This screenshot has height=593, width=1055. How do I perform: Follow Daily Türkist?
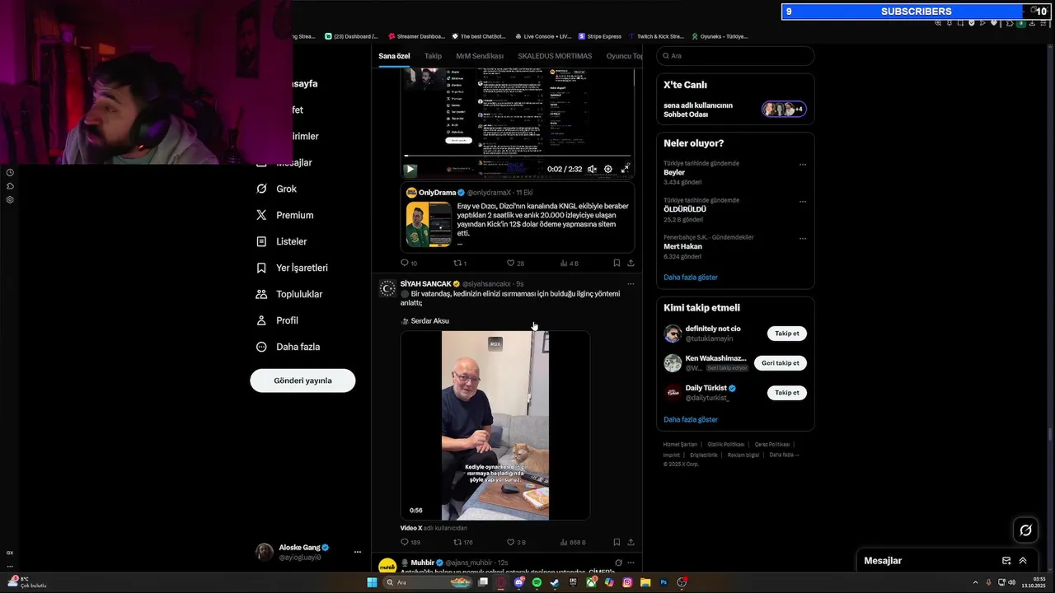click(x=787, y=393)
